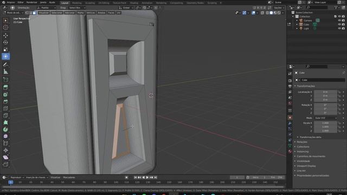The image size is (347, 195).
Task: Toggle X-ray view in viewport header
Action: click(262, 13)
